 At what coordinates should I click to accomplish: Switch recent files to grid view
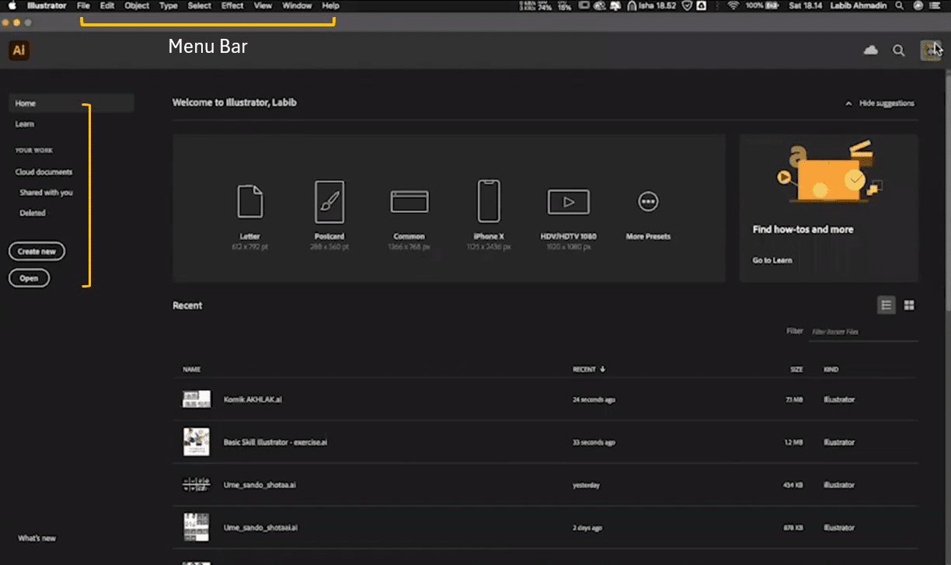tap(909, 305)
